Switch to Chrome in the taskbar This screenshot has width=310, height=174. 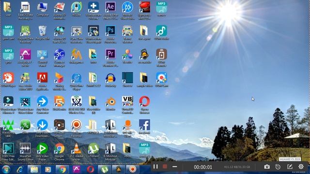[x=62, y=169]
